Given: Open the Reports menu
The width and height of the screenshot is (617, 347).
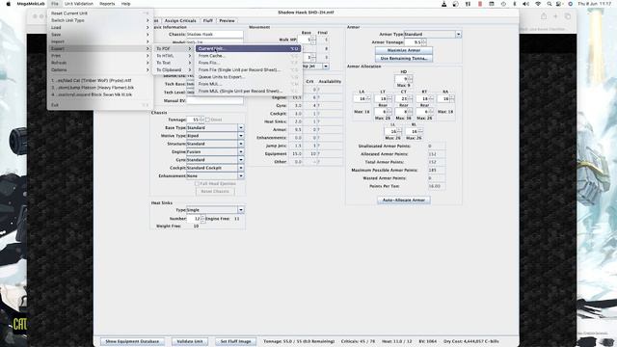Looking at the screenshot, I should (x=107, y=4).
